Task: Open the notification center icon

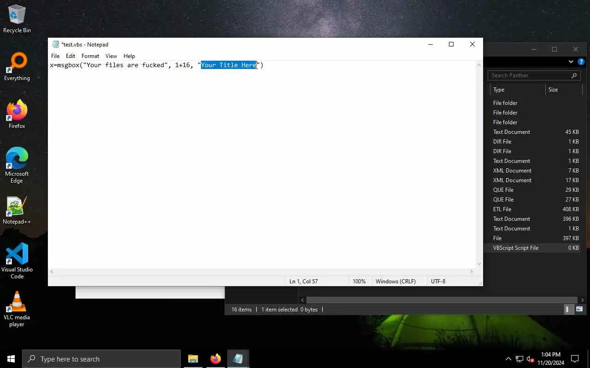Action: point(575,359)
